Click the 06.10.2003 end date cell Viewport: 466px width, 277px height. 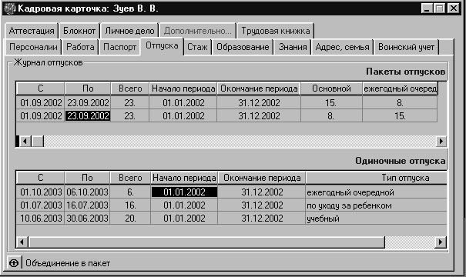pyautogui.click(x=87, y=192)
